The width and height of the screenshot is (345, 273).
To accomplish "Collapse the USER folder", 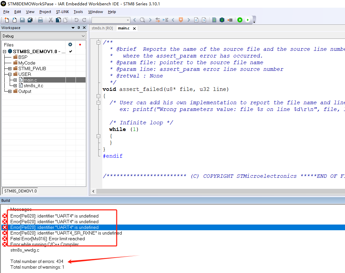I will [x=10, y=75].
